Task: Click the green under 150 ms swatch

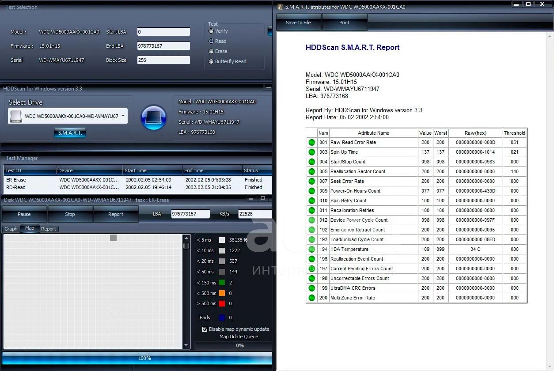Action: (222, 283)
